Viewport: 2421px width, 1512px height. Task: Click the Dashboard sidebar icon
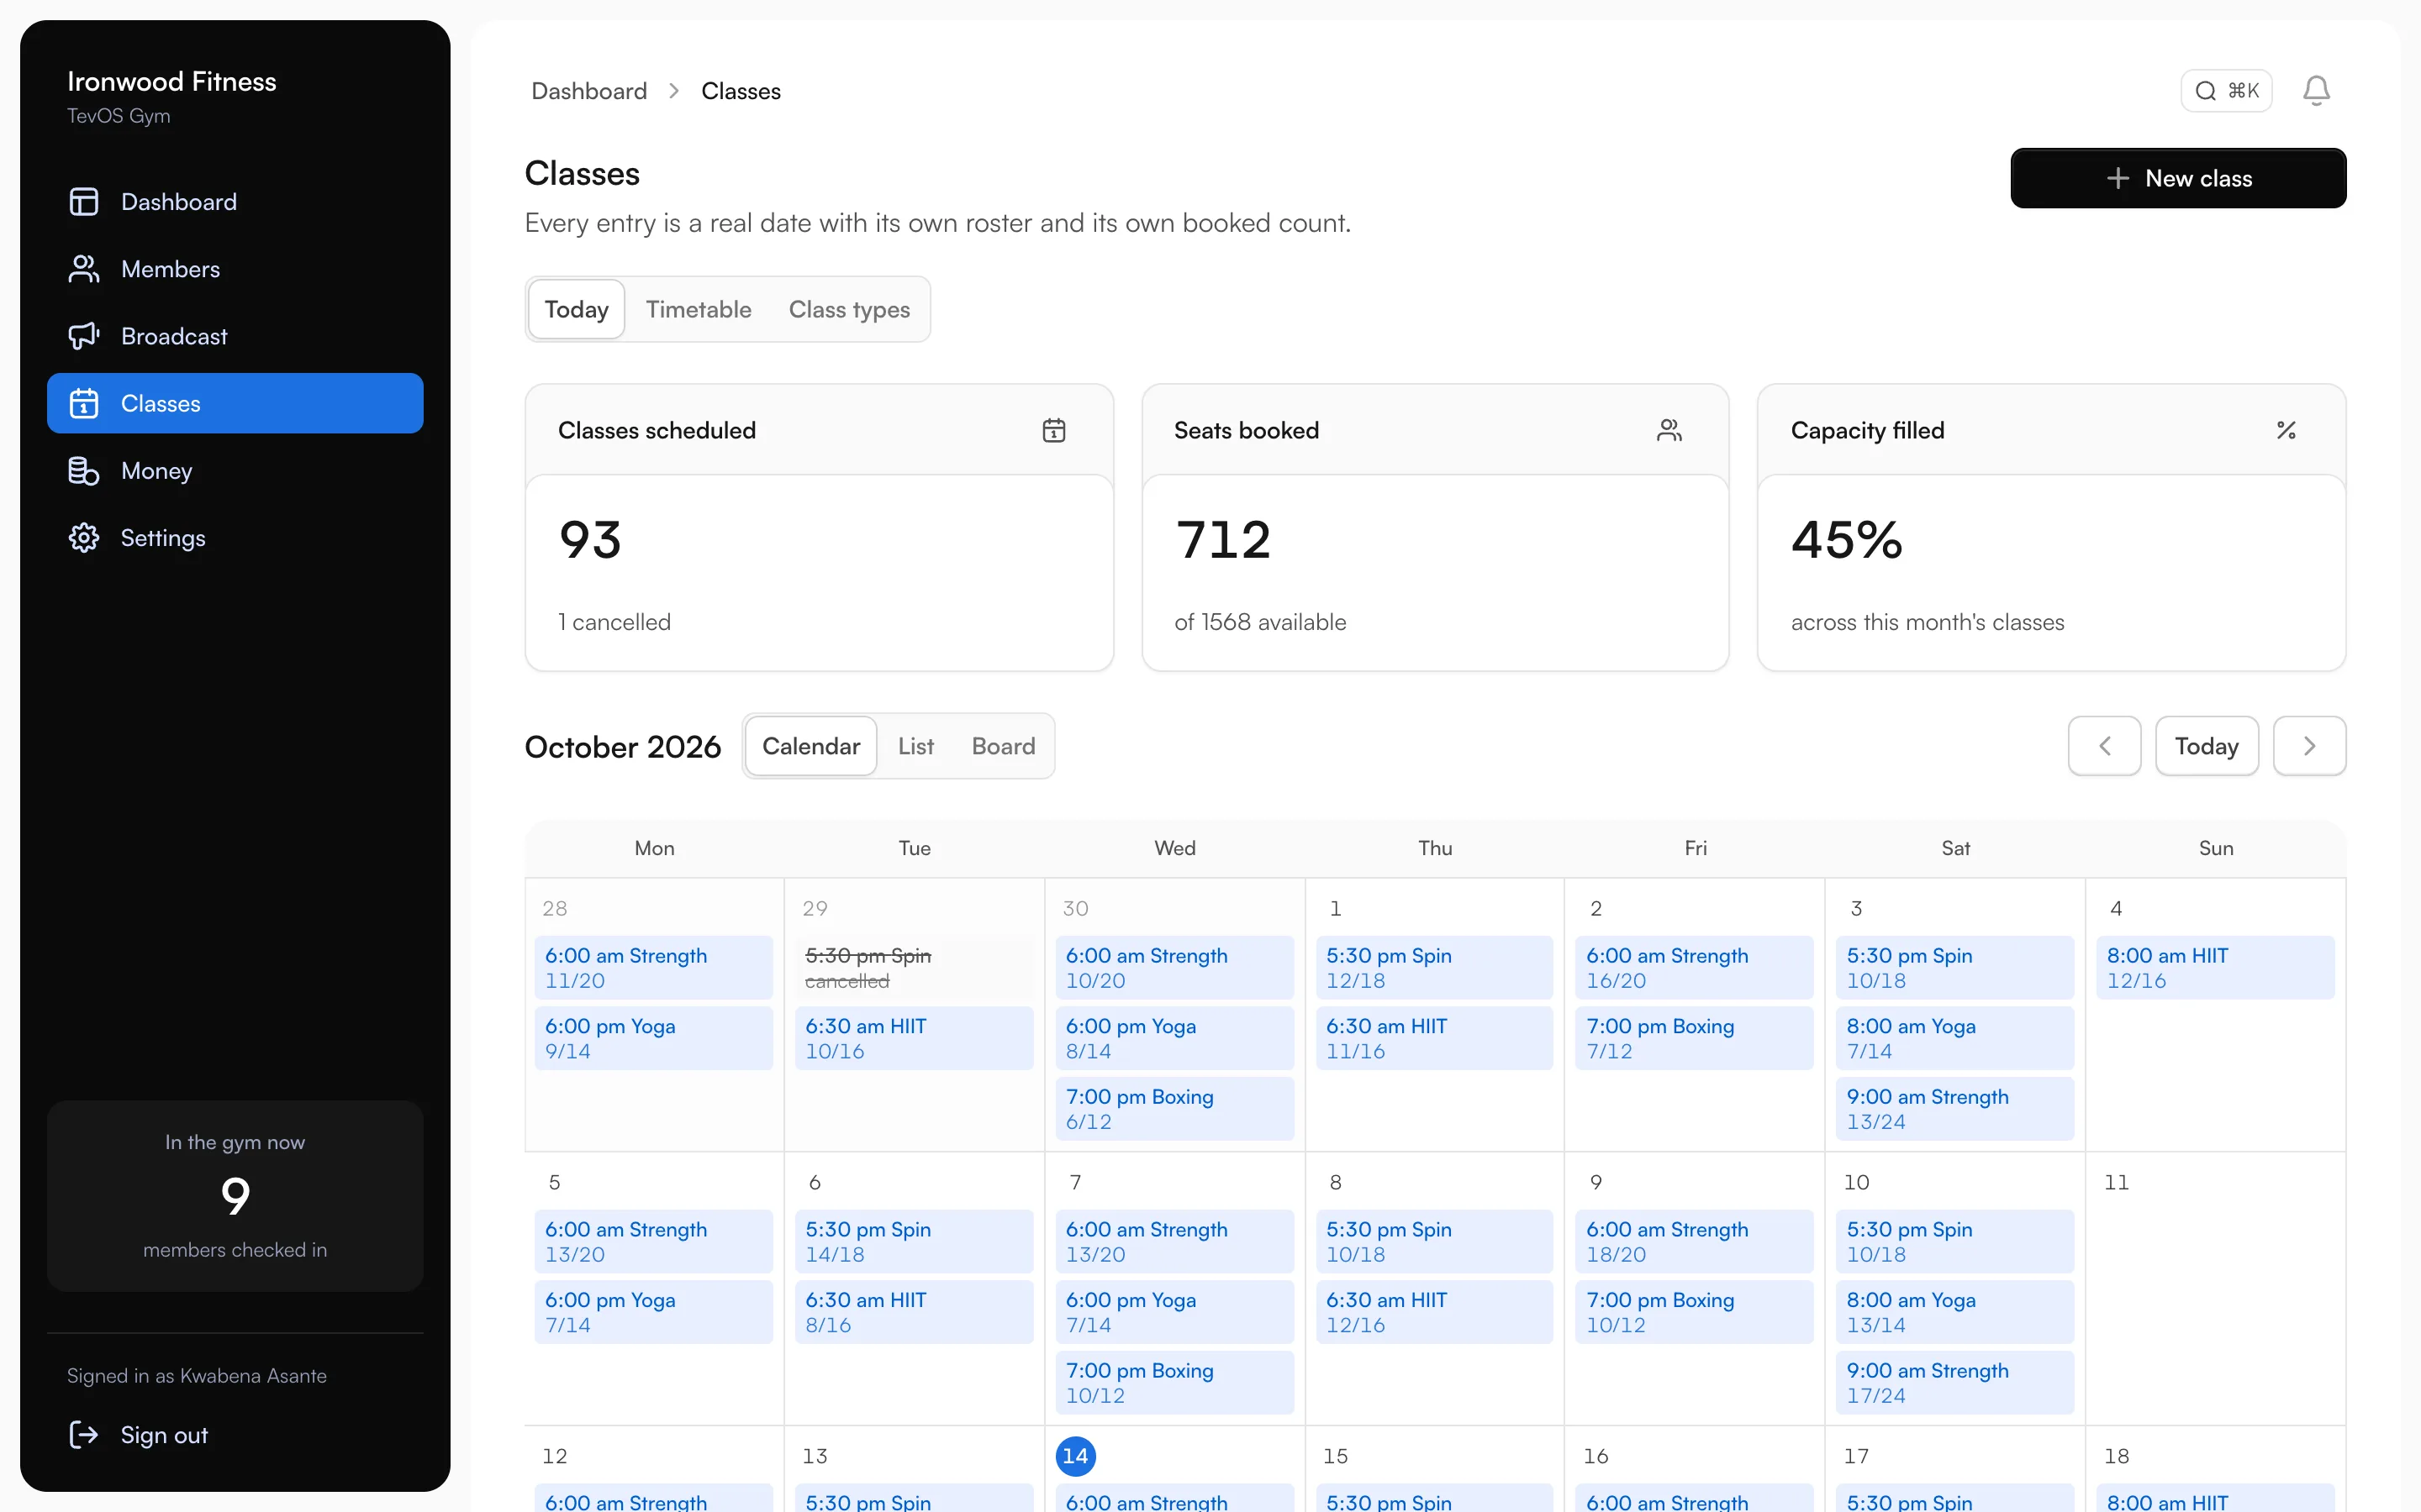84,202
